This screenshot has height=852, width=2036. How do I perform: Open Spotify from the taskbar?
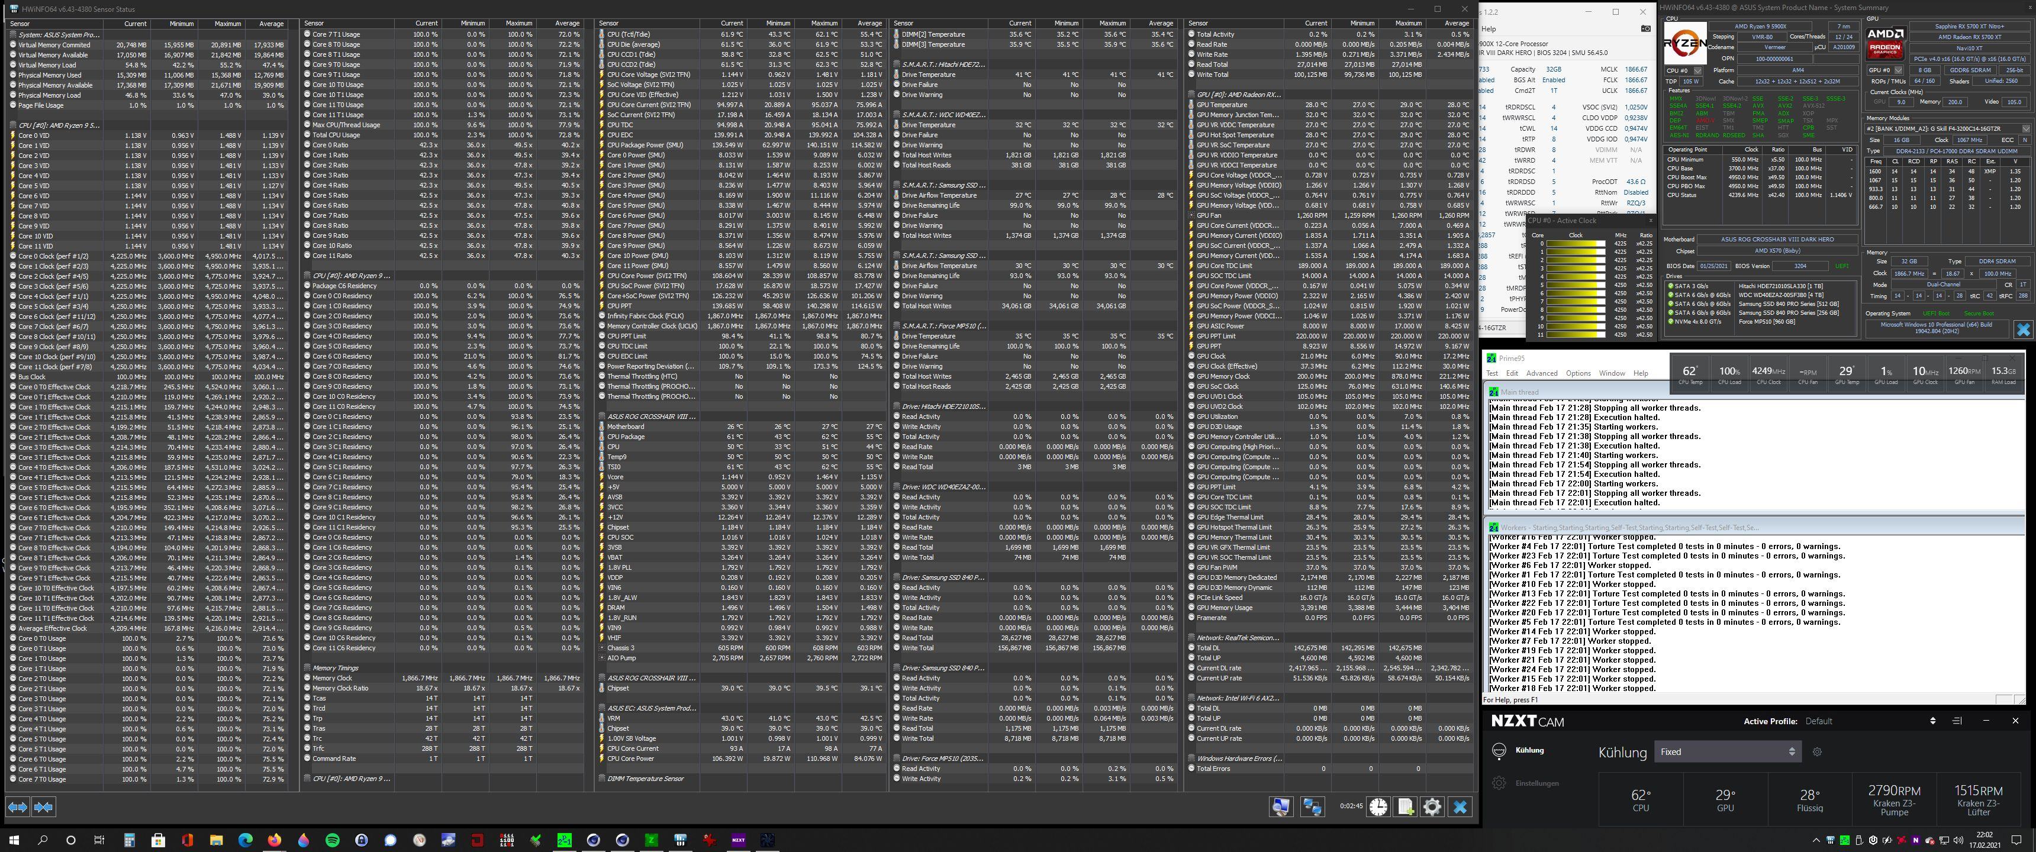point(333,840)
